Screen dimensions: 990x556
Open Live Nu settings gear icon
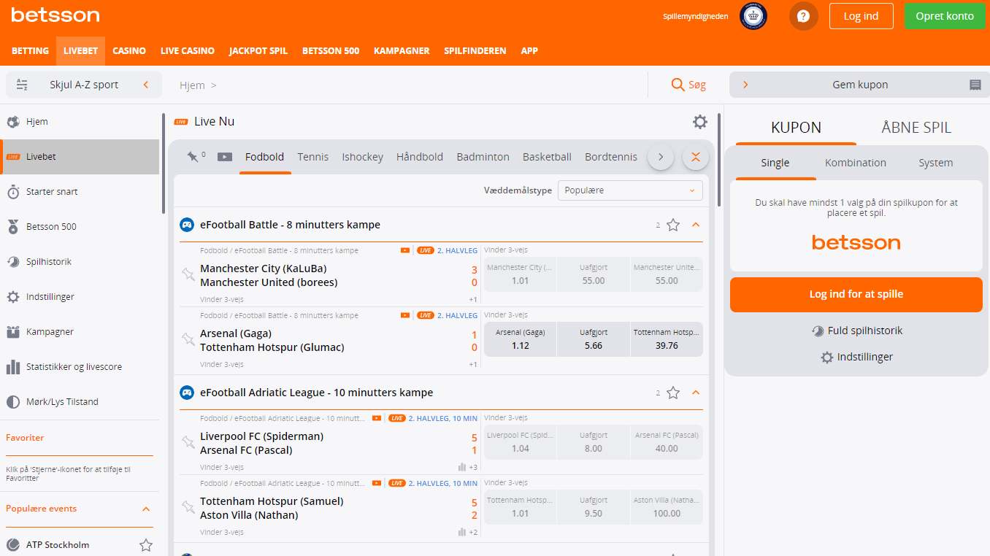pyautogui.click(x=700, y=122)
